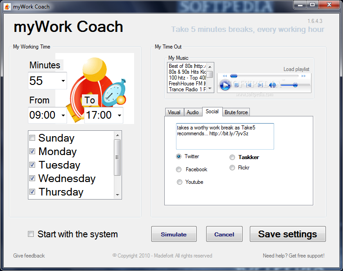Switch to the Brute force tab
Viewport: 343px width, 271px height.
coord(236,112)
